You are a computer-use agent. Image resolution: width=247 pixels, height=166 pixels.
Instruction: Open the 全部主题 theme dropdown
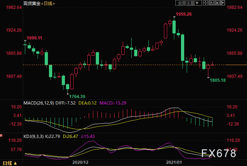pos(189,3)
